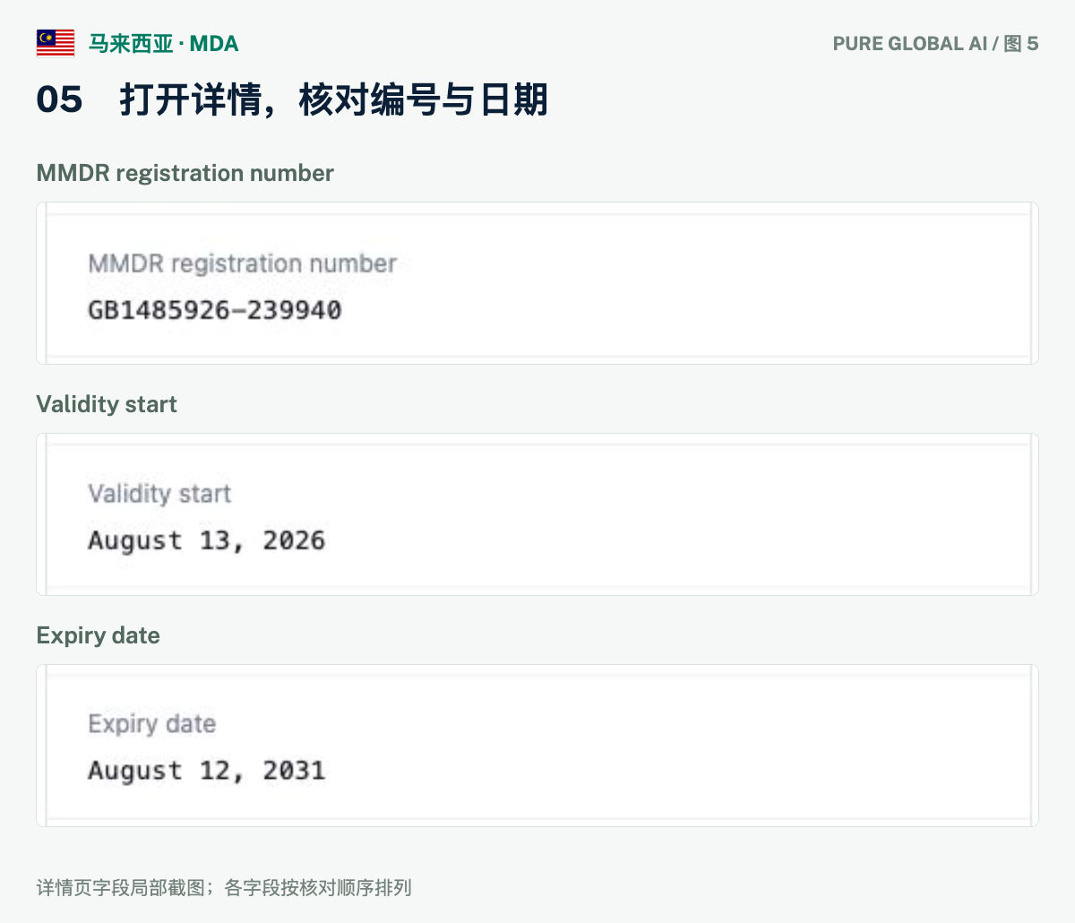1075x923 pixels.
Task: Select the date August 13, 2026
Action: click(x=206, y=540)
